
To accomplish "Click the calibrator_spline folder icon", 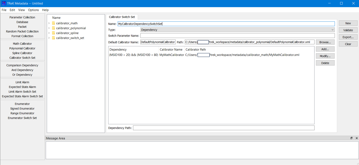I will 53,33.
